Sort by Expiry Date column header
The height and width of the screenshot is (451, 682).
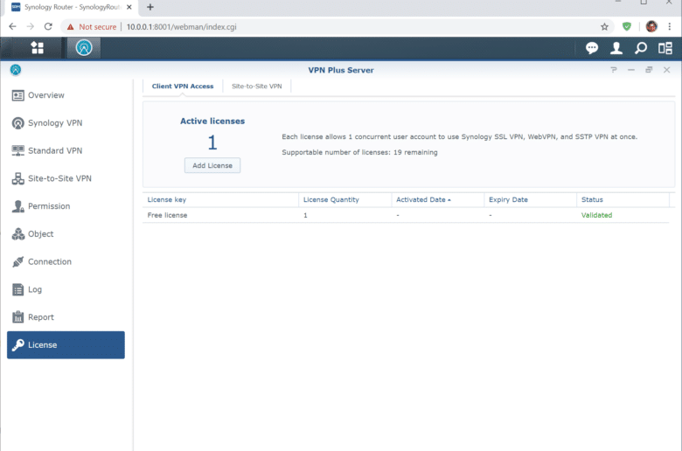(x=530, y=199)
